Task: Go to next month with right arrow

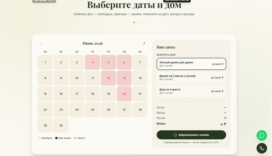Action: coord(144,43)
